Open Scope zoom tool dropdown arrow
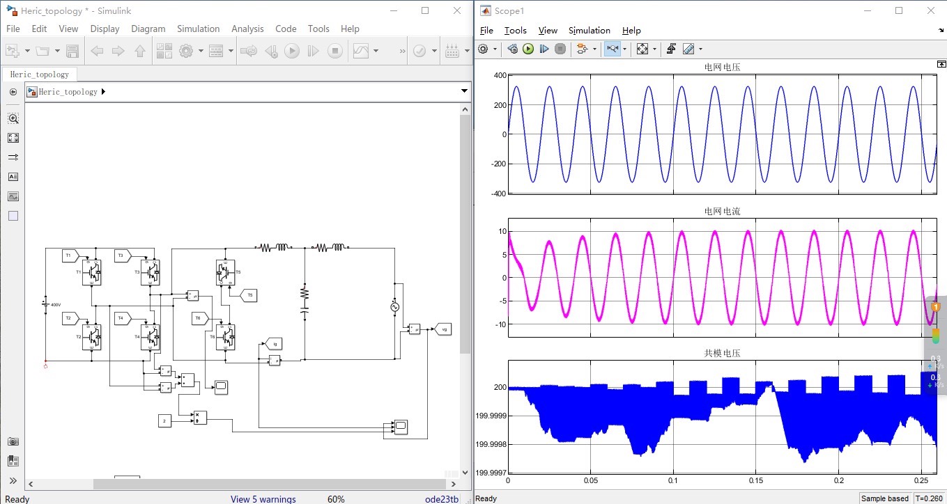The height and width of the screenshot is (504, 947). point(624,49)
